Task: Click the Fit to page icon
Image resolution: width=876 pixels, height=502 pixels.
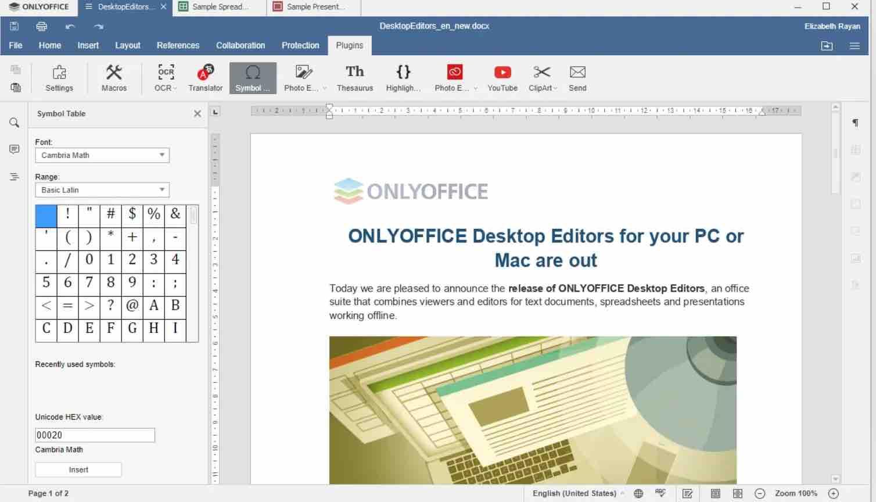Action: pos(716,493)
